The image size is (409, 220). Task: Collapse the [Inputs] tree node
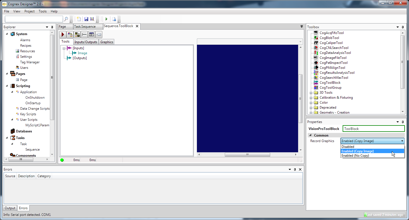64,48
